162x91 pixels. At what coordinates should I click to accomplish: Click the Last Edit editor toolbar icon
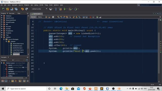46,17
